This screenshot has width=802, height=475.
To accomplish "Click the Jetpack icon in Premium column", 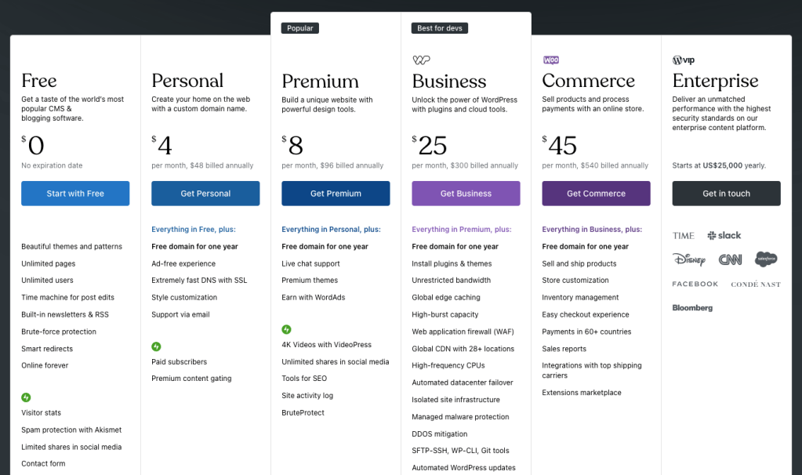I will [286, 329].
